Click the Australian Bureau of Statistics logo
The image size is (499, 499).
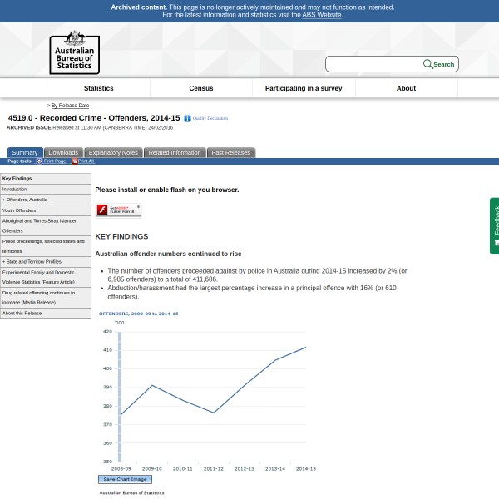pyautogui.click(x=74, y=52)
